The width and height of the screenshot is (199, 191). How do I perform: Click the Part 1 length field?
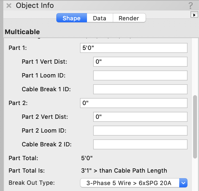pos(134,48)
